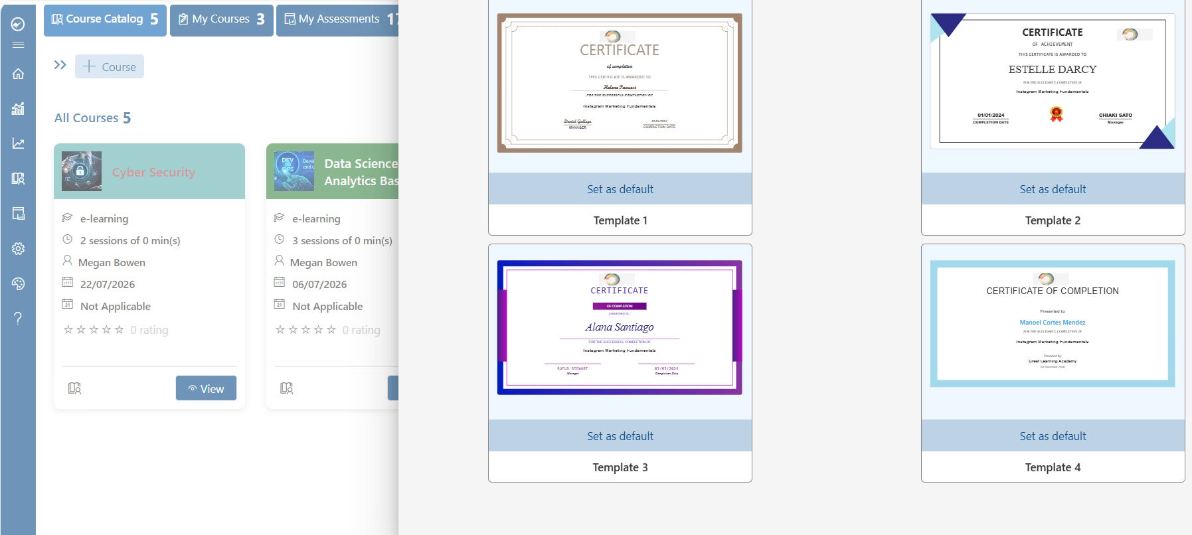Open the Home icon in sidebar

[x=18, y=74]
